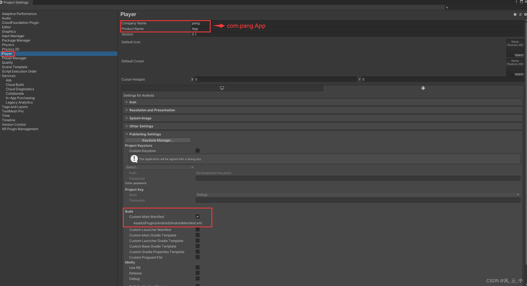This screenshot has height=286, width=527.
Task: Collapse the Publishing Settings section
Action: pyautogui.click(x=127, y=134)
